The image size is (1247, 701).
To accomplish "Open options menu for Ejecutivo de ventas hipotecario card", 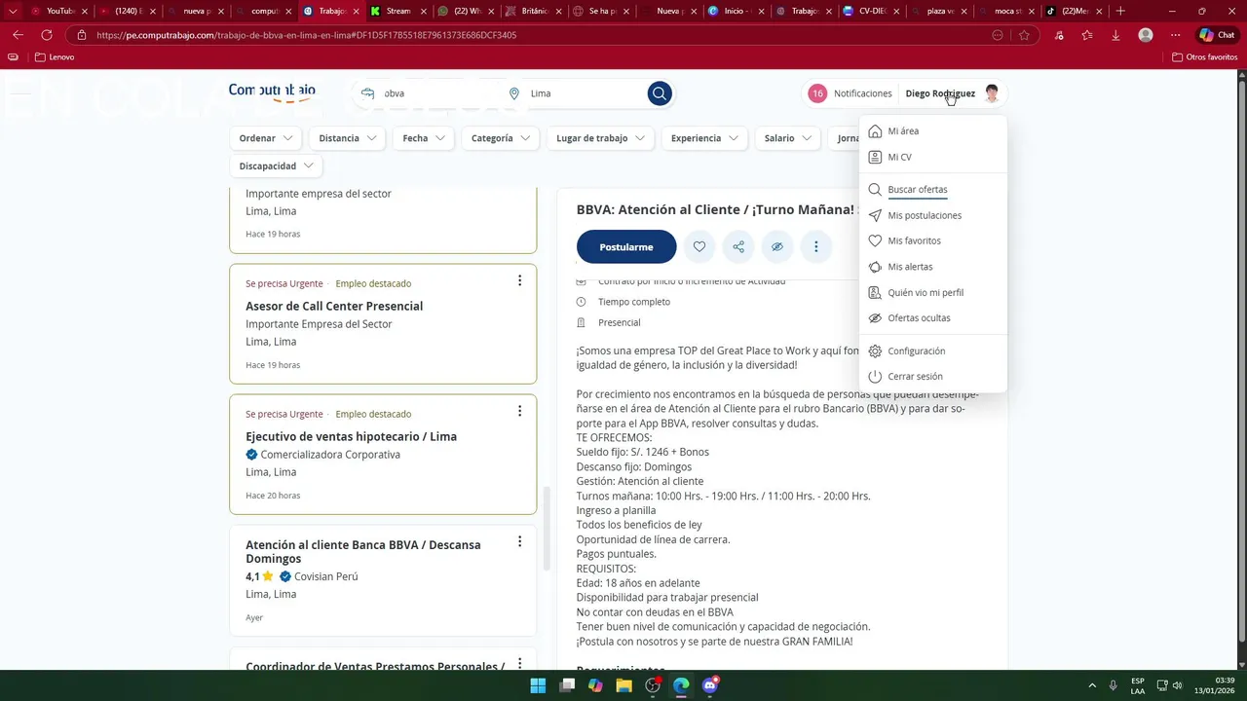I will tap(519, 411).
